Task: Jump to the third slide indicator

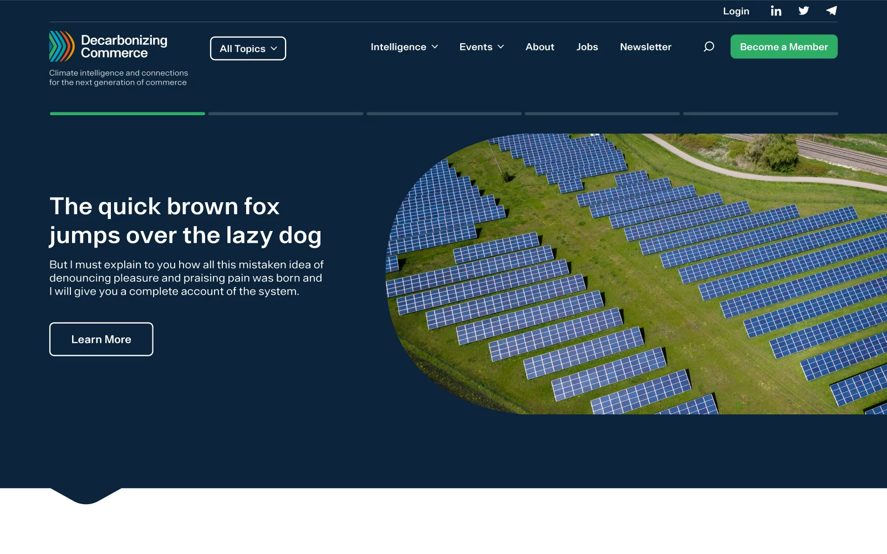Action: 444,114
